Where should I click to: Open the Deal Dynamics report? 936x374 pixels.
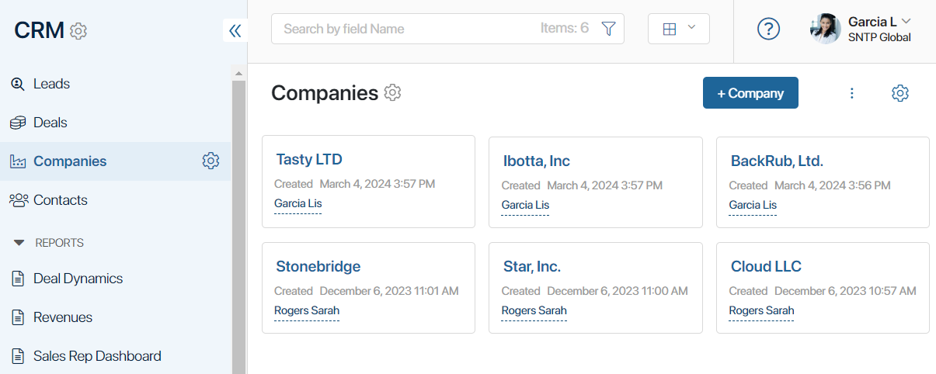coord(78,279)
